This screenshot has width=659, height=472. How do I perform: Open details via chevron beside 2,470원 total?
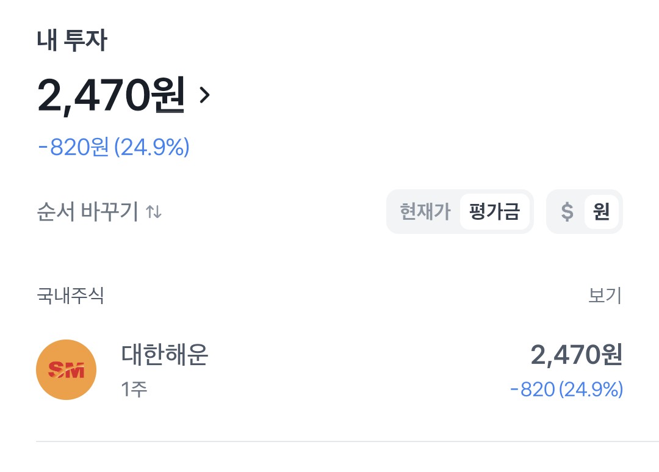pyautogui.click(x=205, y=95)
